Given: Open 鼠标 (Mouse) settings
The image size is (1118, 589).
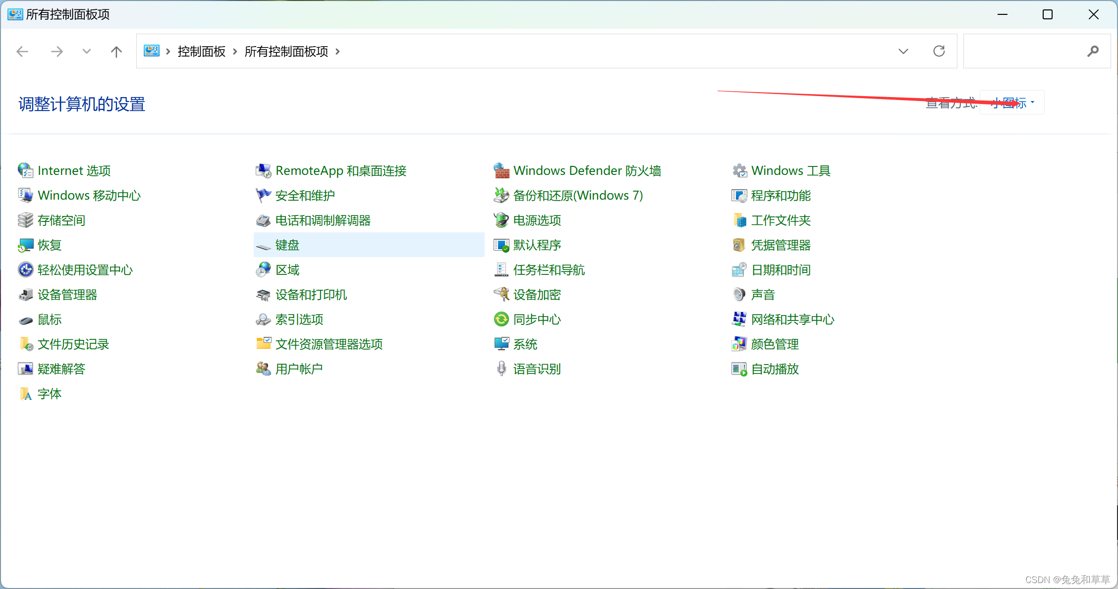Looking at the screenshot, I should click(49, 320).
